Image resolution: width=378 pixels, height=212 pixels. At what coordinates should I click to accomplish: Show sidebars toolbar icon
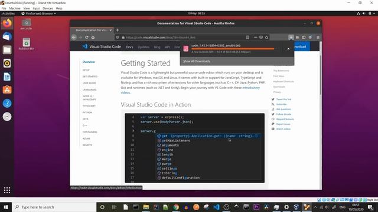pos(304,37)
